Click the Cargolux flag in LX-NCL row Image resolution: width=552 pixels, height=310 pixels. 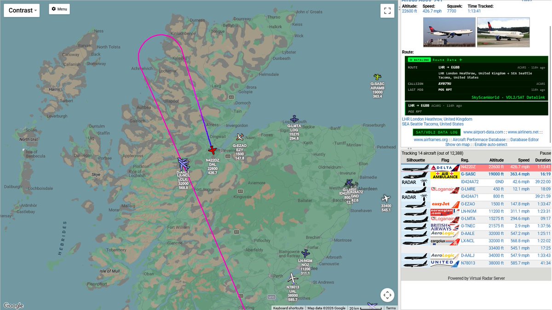[x=445, y=241]
